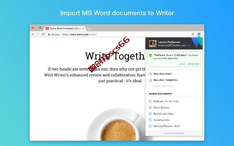Screen dimensions: 234x146
Task: Click the browser forward arrow
Action: click(38, 34)
